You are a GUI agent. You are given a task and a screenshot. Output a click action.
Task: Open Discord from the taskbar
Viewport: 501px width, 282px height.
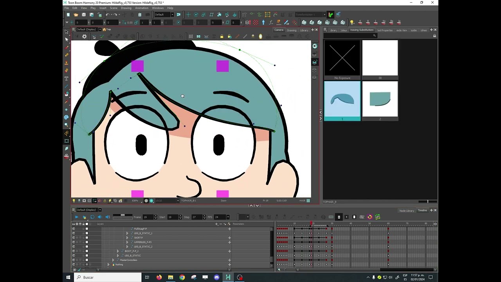[x=216, y=277]
